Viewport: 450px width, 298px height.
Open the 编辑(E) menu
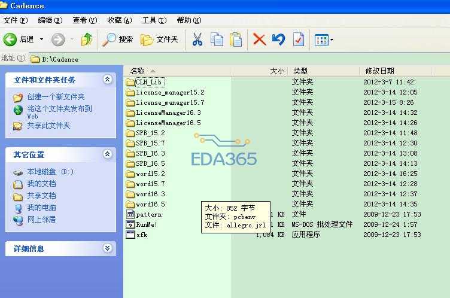50,20
